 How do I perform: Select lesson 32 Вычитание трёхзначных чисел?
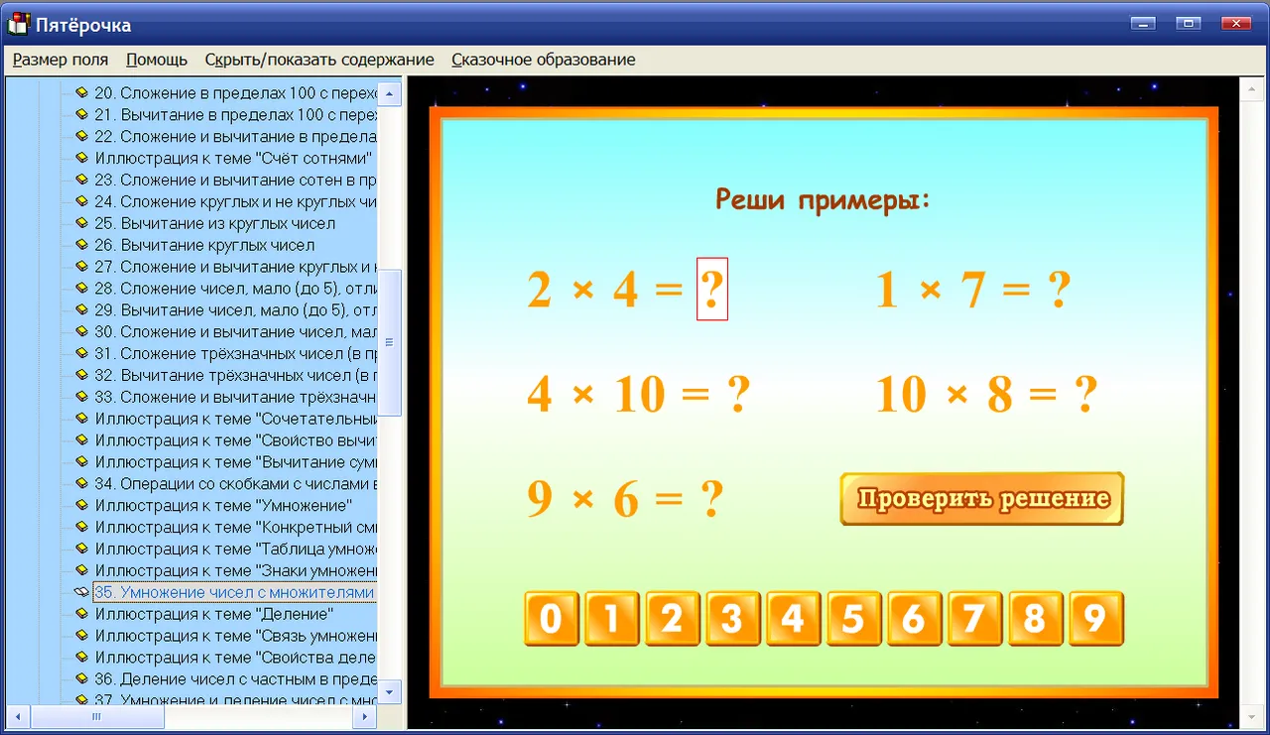coord(236,376)
